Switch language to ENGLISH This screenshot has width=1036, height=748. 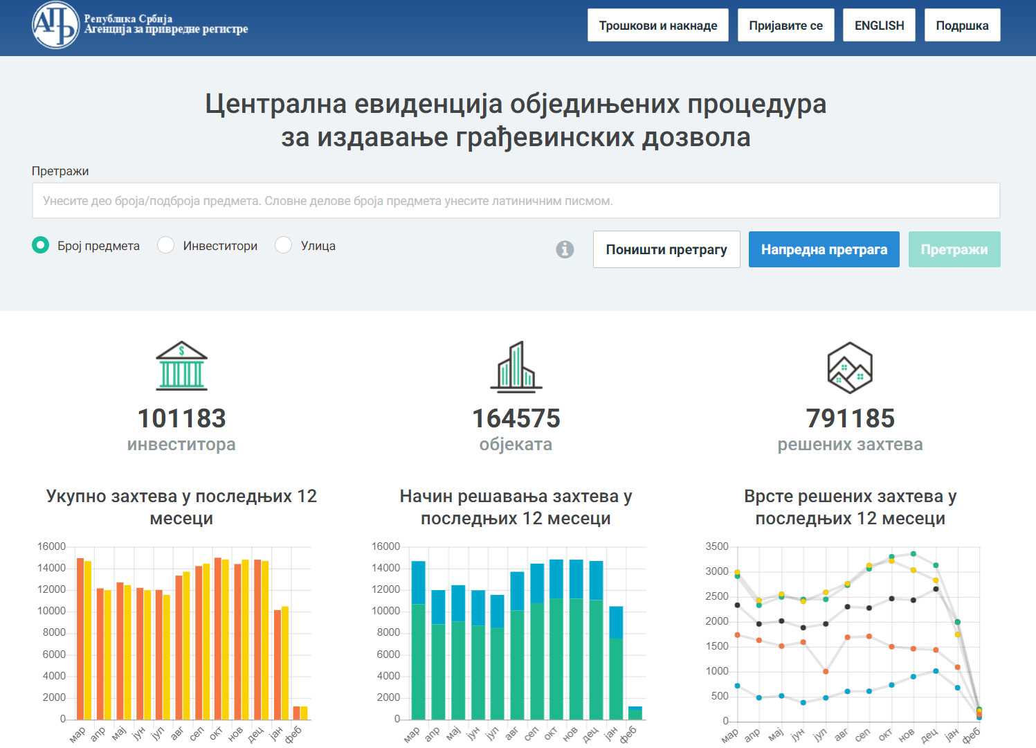coord(879,26)
